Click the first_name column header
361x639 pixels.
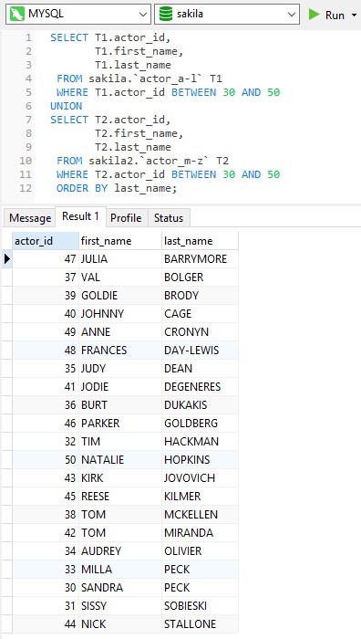click(x=120, y=241)
